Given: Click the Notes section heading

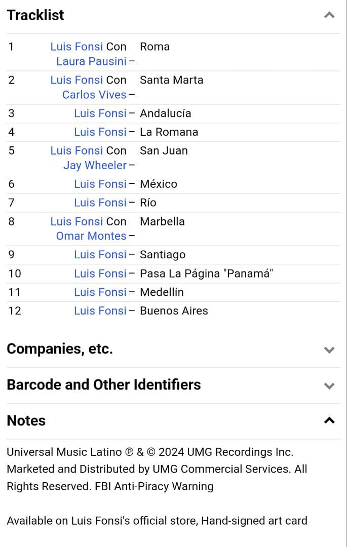Looking at the screenshot, I should [x=26, y=420].
